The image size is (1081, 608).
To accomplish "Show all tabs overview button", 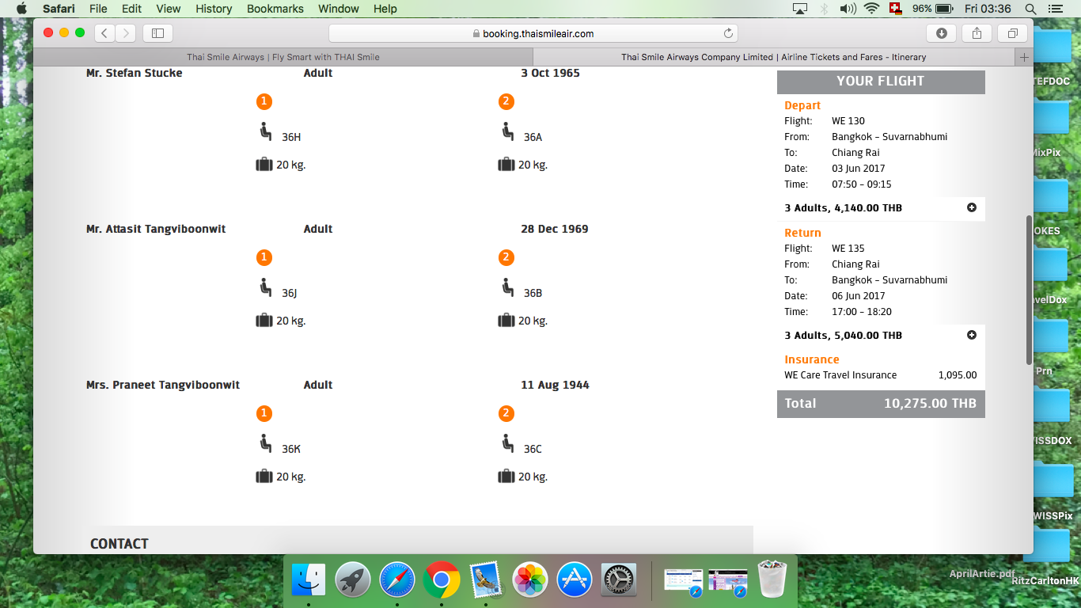I will [x=1012, y=33].
